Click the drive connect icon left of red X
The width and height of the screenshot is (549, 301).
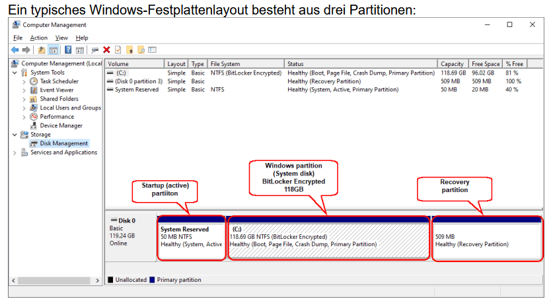tap(94, 50)
